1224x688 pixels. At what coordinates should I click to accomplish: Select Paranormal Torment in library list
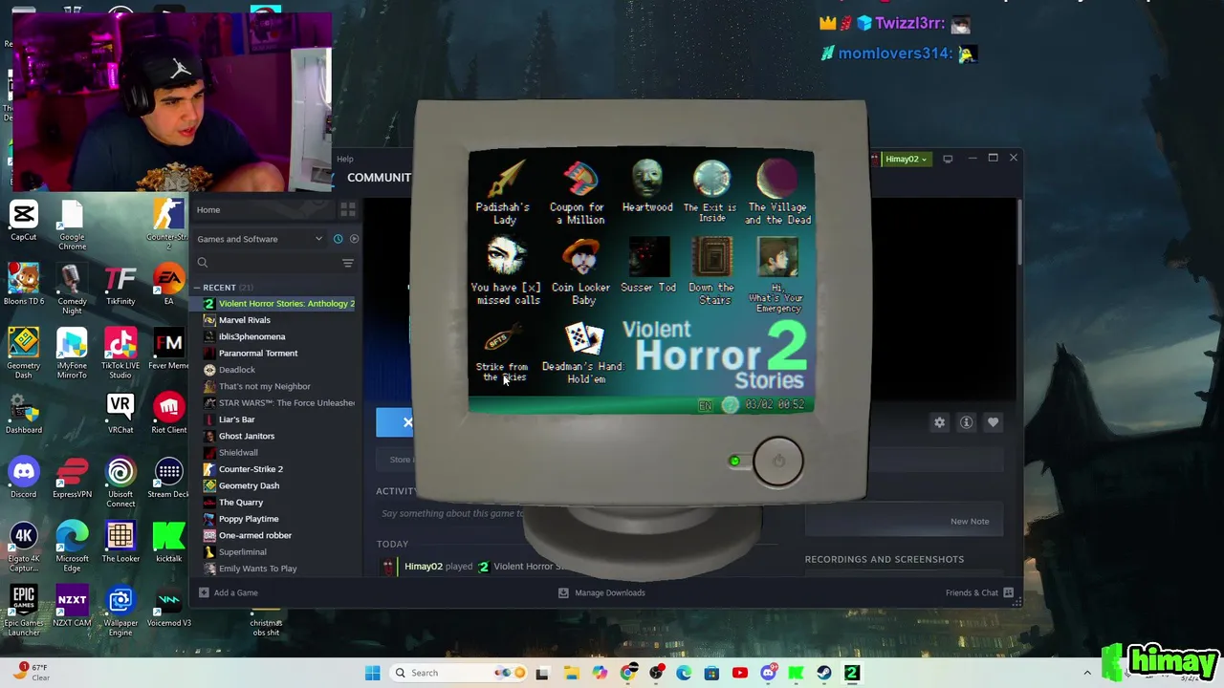[x=258, y=353]
